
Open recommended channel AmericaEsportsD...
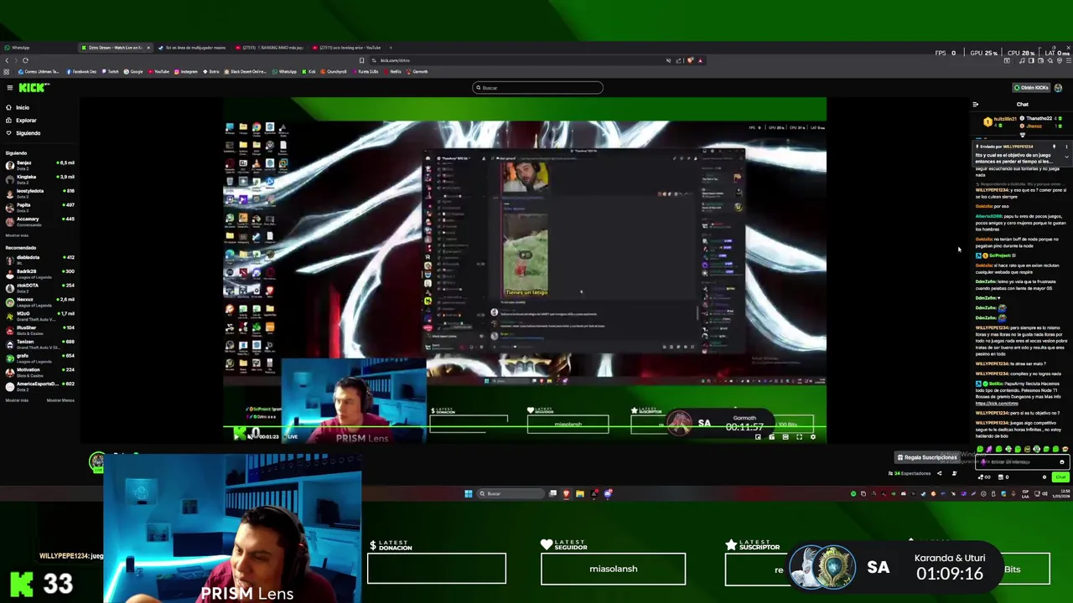point(39,385)
